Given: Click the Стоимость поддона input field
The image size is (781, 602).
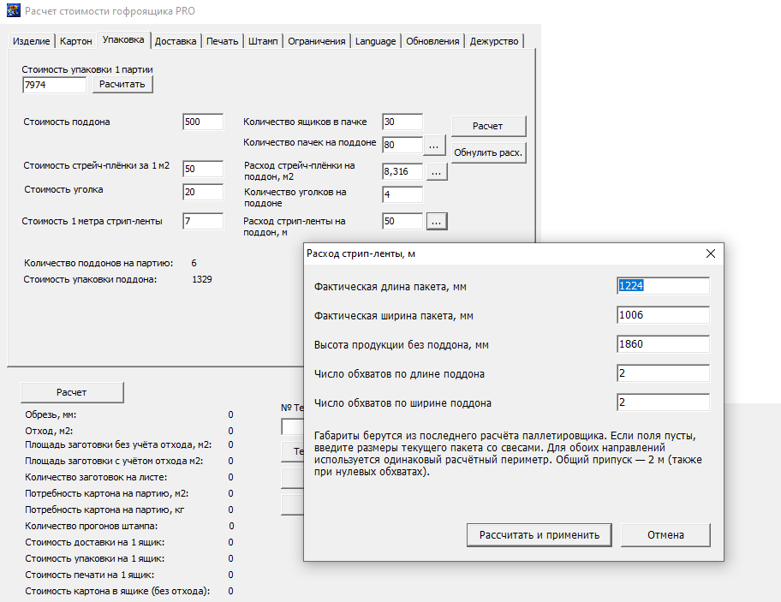Looking at the screenshot, I should (203, 122).
